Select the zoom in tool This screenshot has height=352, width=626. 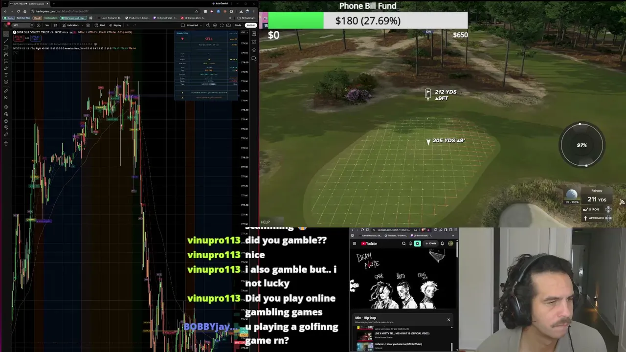click(6, 98)
